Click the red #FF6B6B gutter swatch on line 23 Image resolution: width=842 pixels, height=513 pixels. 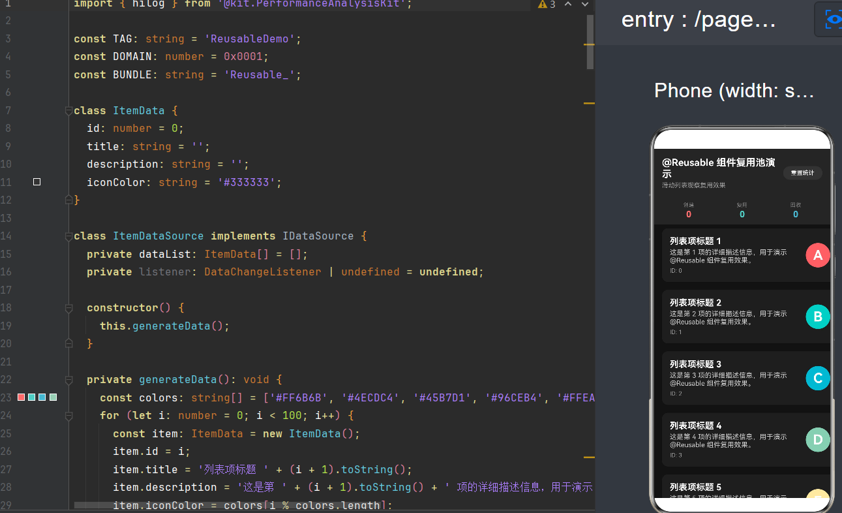[22, 397]
